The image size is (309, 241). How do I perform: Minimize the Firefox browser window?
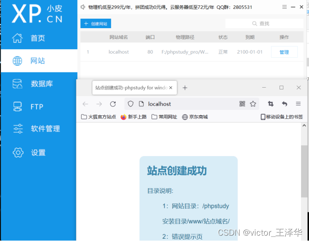(264, 88)
